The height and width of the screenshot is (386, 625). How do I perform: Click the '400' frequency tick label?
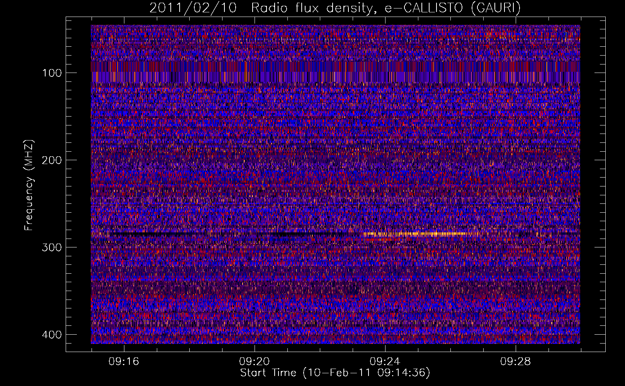tap(52, 335)
